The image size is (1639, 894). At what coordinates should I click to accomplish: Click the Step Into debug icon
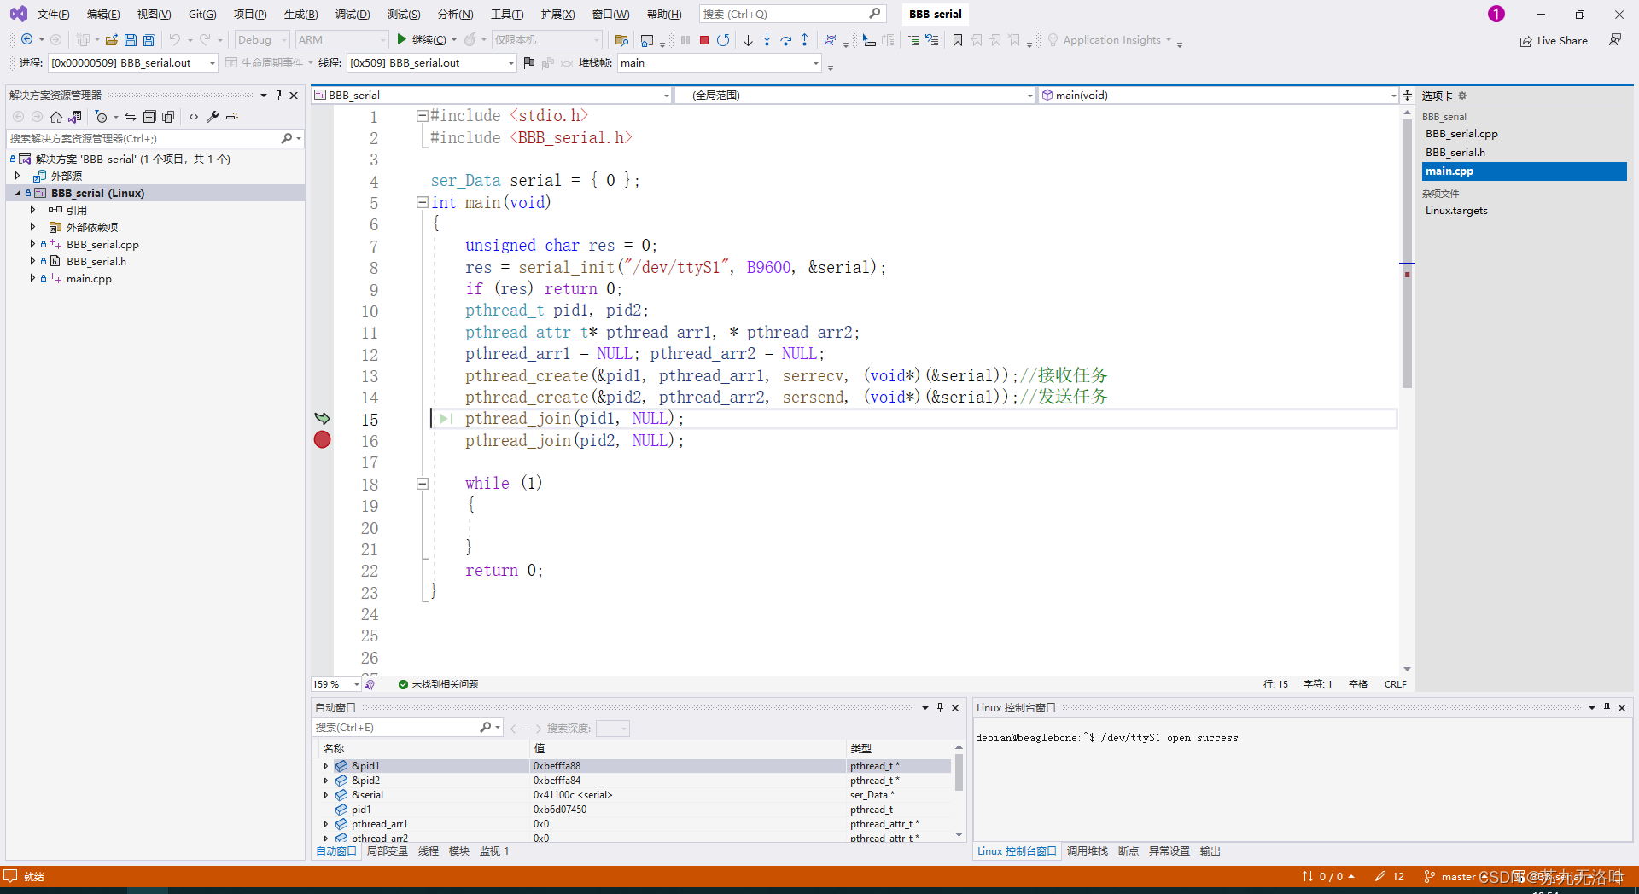pos(767,39)
